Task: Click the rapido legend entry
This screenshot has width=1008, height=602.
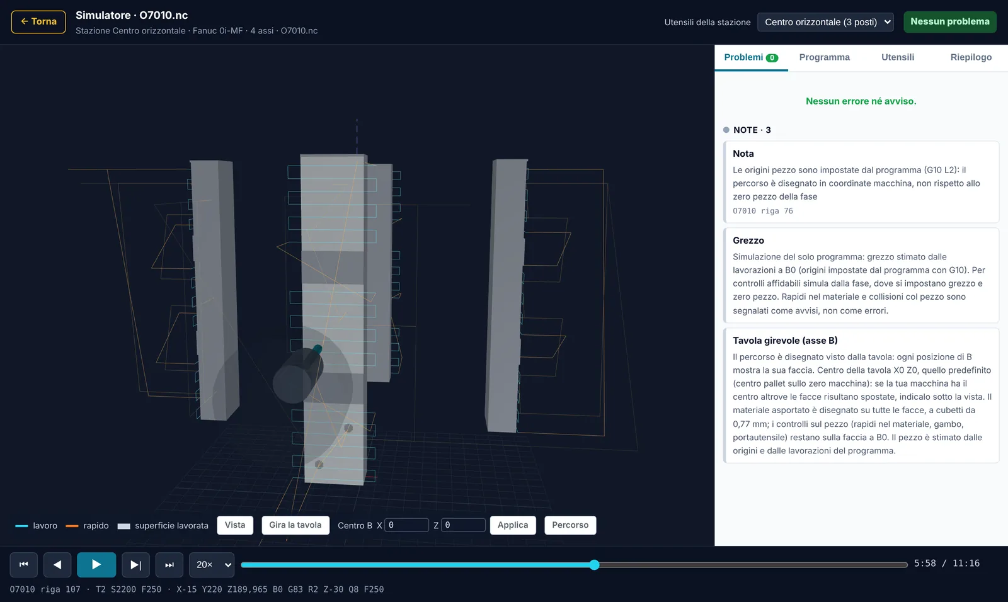Action: (87, 526)
